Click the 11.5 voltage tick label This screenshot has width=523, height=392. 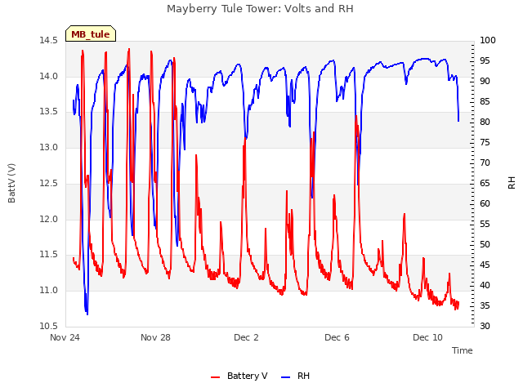(x=49, y=255)
